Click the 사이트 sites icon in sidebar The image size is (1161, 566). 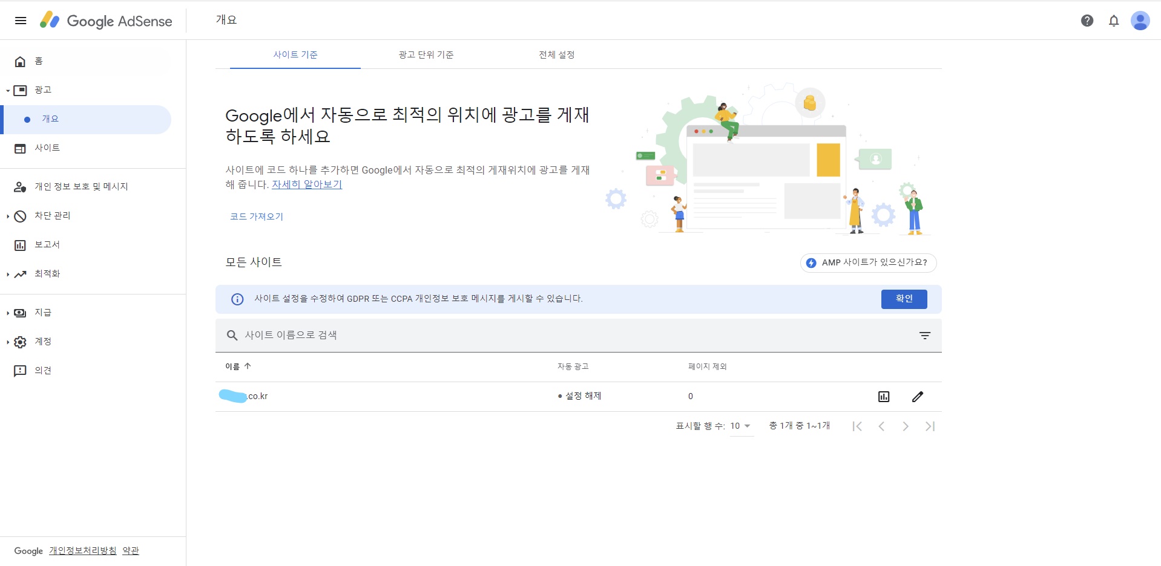tap(20, 149)
